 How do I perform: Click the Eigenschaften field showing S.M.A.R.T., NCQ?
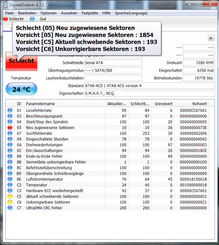149,93
